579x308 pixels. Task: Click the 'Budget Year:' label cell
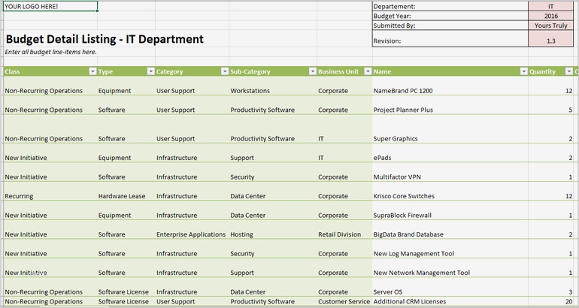pos(450,16)
